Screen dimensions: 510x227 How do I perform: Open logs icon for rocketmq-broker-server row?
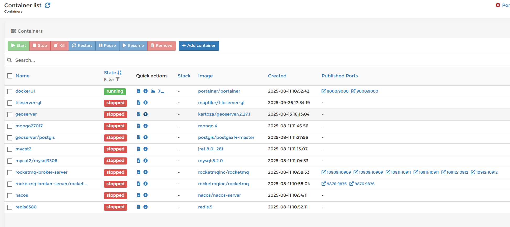click(x=138, y=172)
